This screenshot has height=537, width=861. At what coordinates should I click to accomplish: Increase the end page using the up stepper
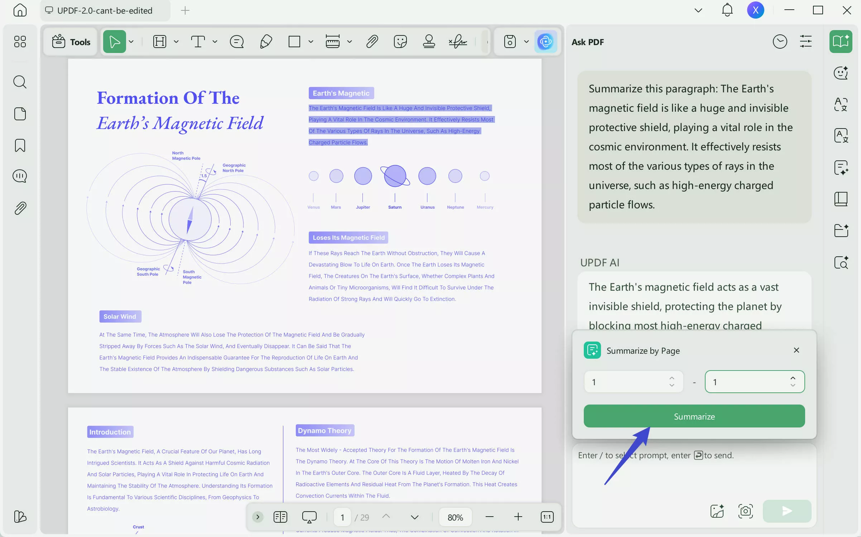point(793,378)
